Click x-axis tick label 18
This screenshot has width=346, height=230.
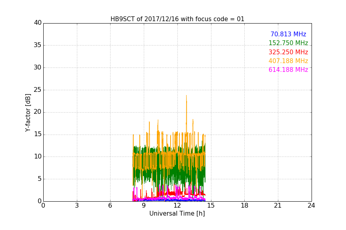click(245, 206)
